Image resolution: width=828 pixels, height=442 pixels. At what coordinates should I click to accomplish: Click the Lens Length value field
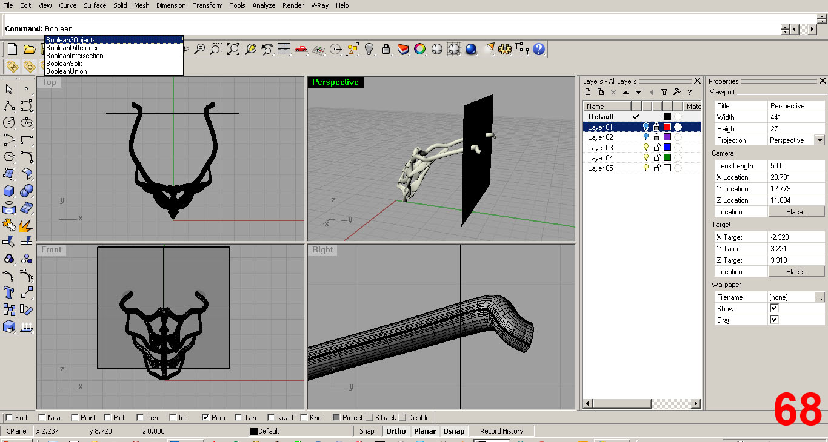(x=796, y=165)
